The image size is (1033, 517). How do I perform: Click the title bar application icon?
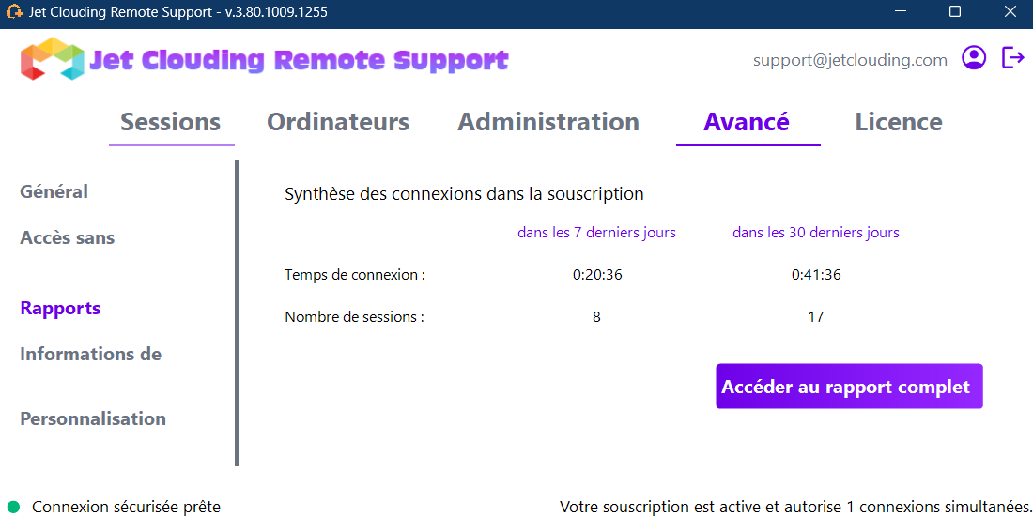[14, 12]
